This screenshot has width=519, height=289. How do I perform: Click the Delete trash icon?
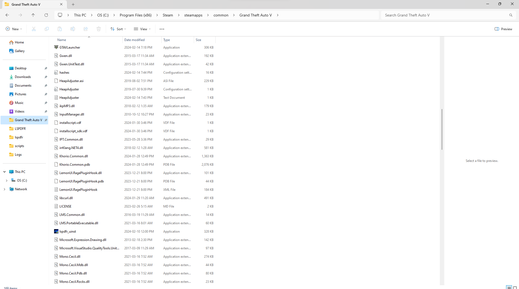99,29
